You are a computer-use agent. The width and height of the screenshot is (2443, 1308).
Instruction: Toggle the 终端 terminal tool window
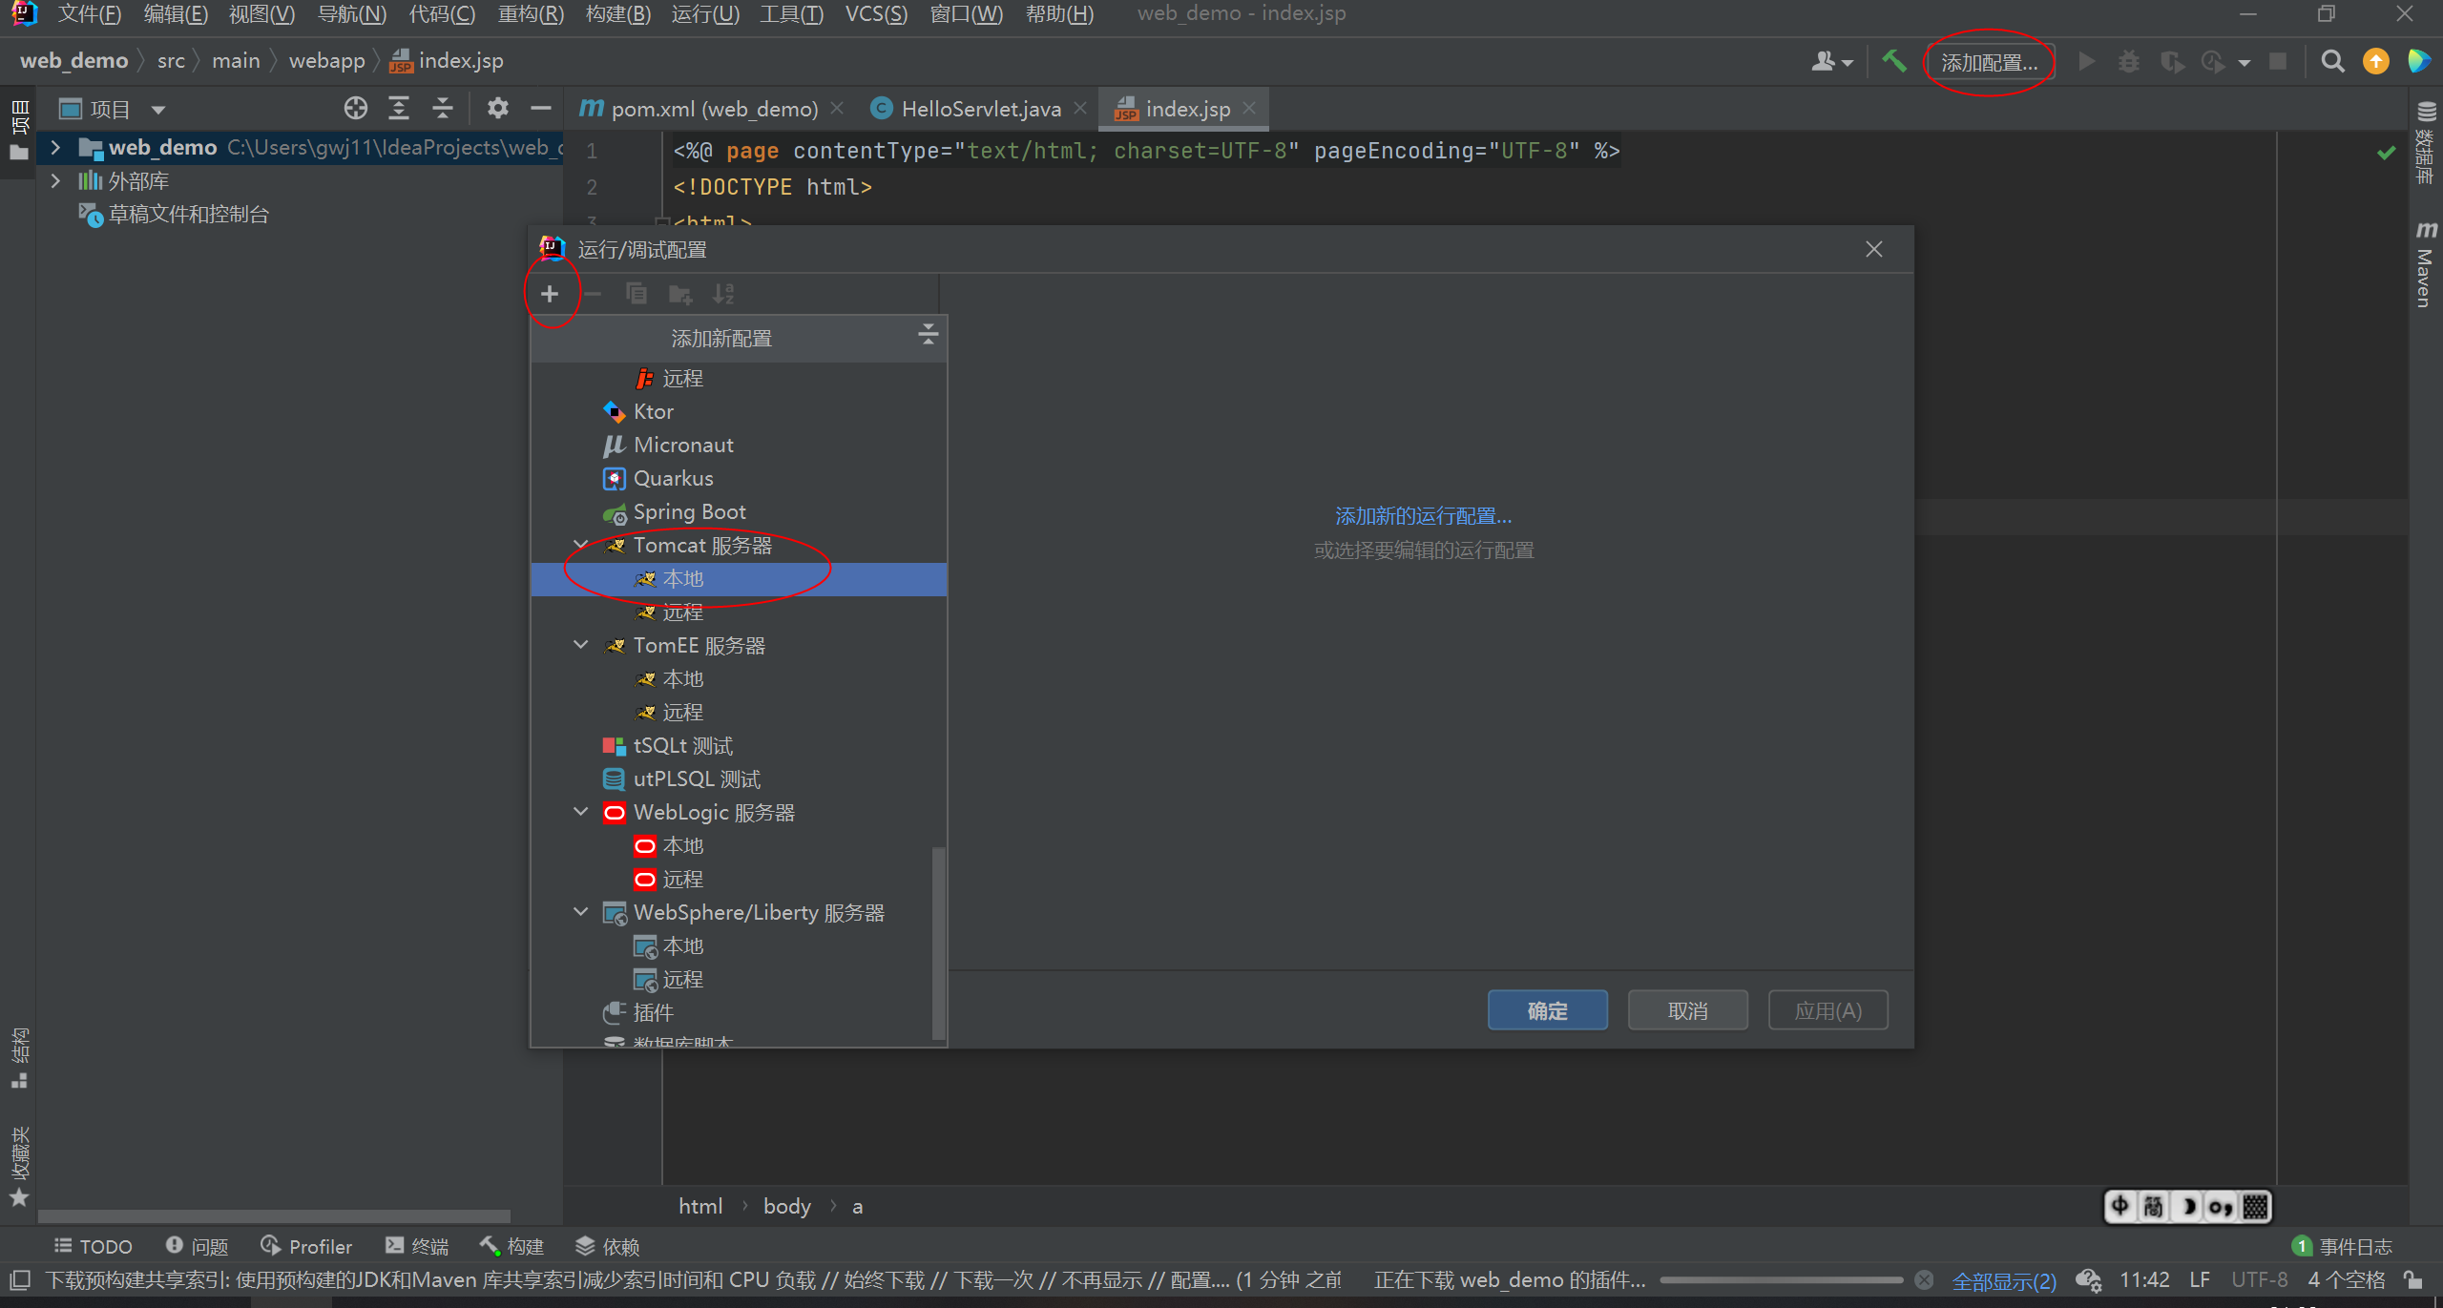tap(417, 1246)
